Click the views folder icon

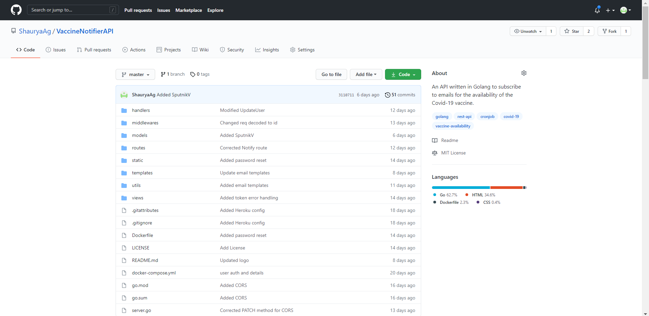124,198
